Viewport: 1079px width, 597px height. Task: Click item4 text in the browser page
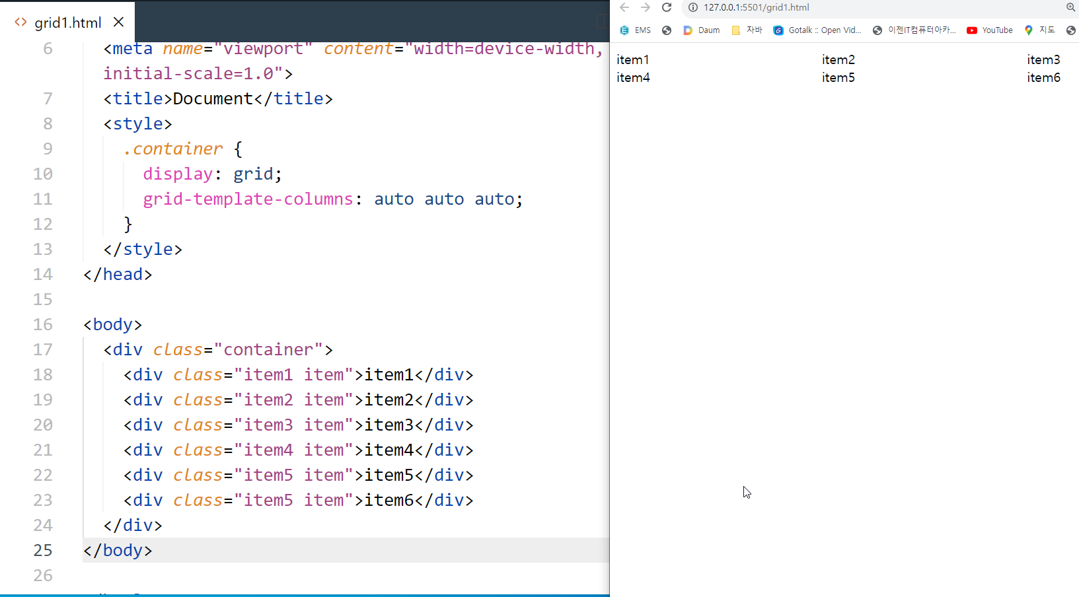pyautogui.click(x=634, y=77)
